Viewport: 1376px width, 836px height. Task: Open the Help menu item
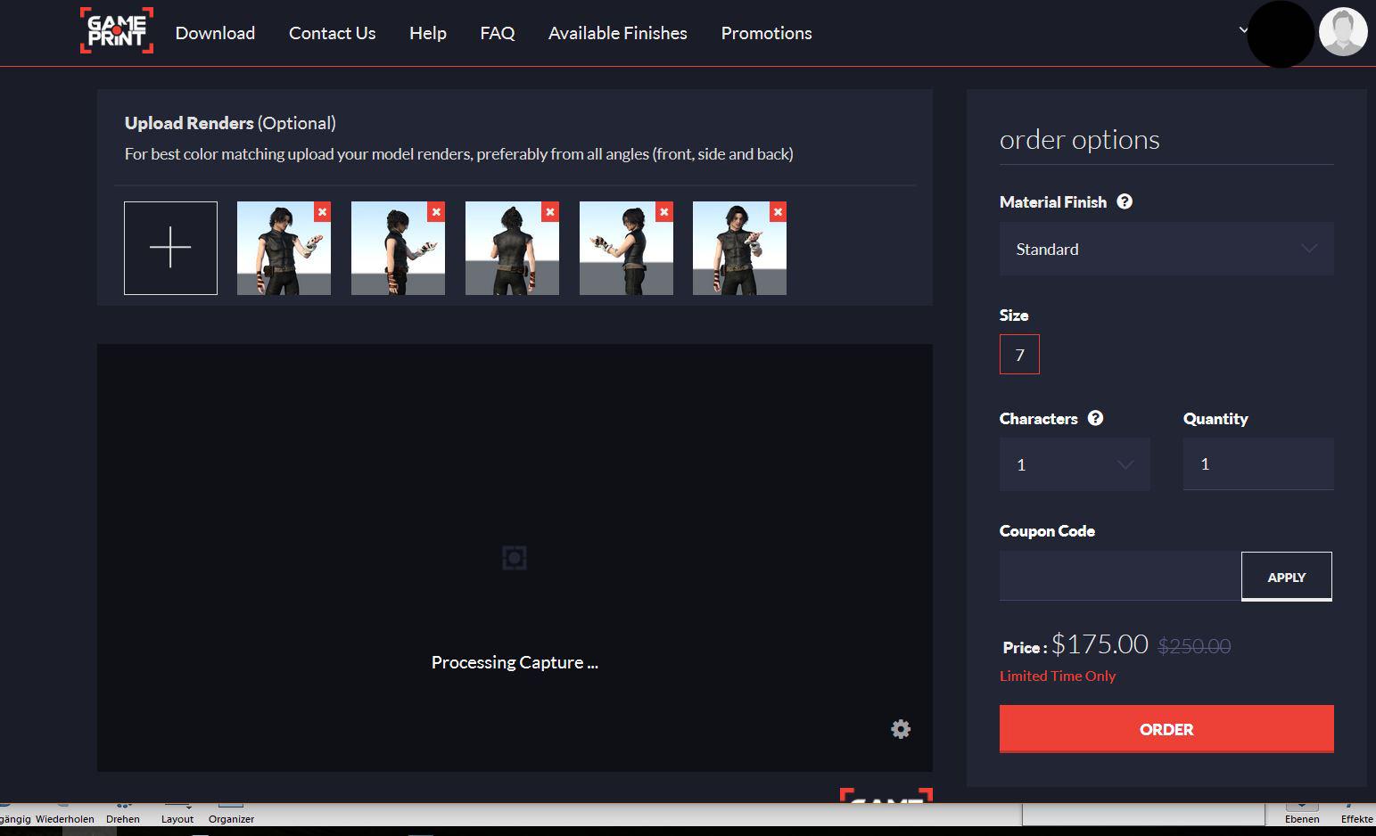pyautogui.click(x=428, y=33)
